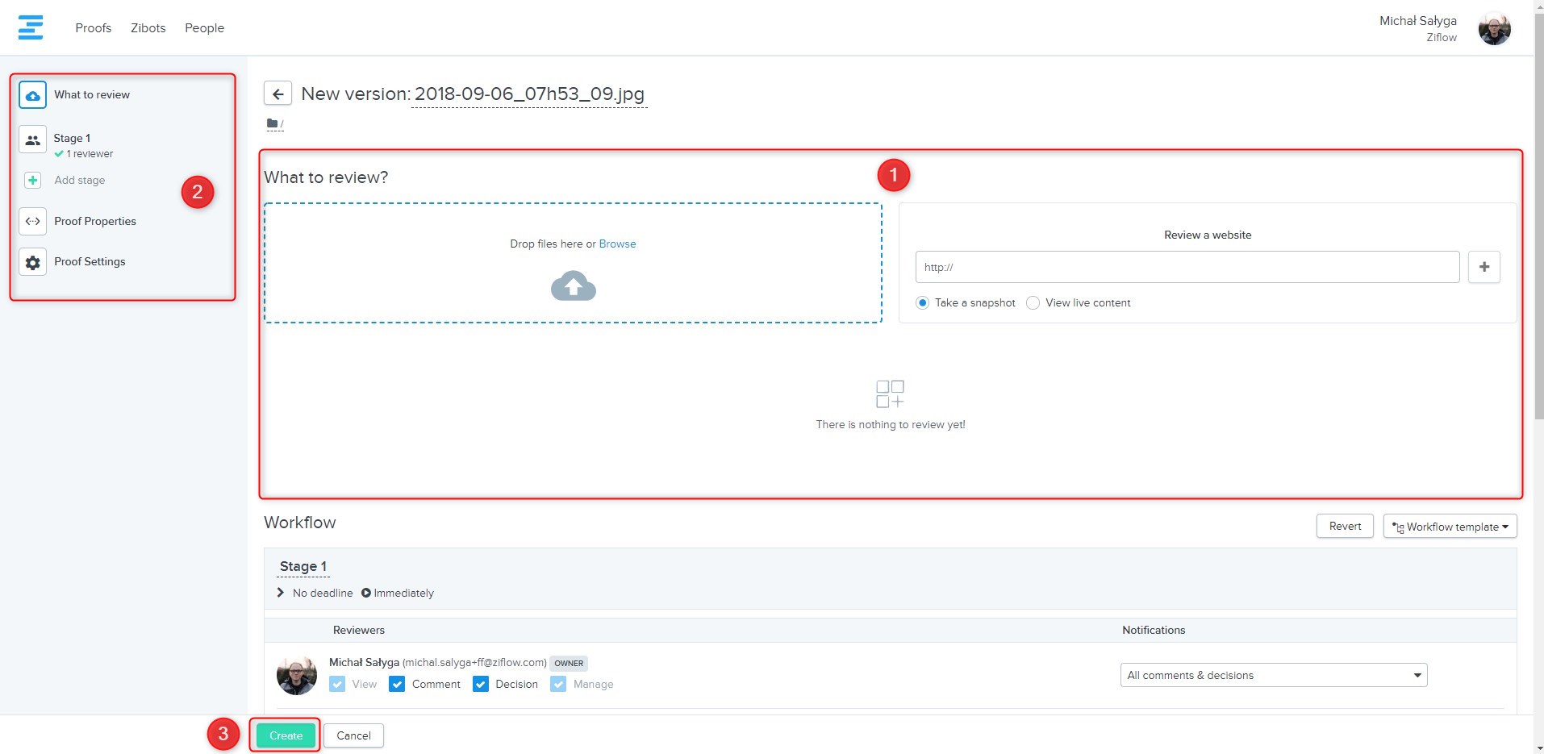
Task: Select the View live content option
Action: (x=1033, y=303)
